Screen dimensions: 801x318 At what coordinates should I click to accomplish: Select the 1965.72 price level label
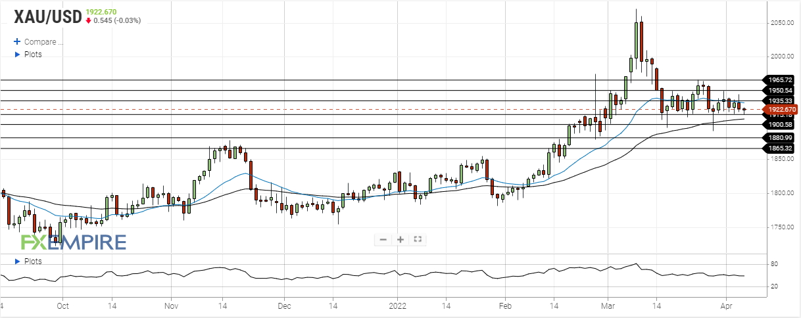click(779, 79)
